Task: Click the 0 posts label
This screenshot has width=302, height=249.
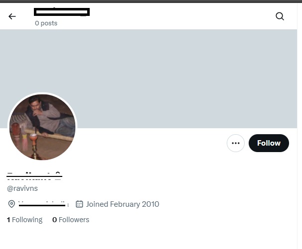Action: pos(46,23)
